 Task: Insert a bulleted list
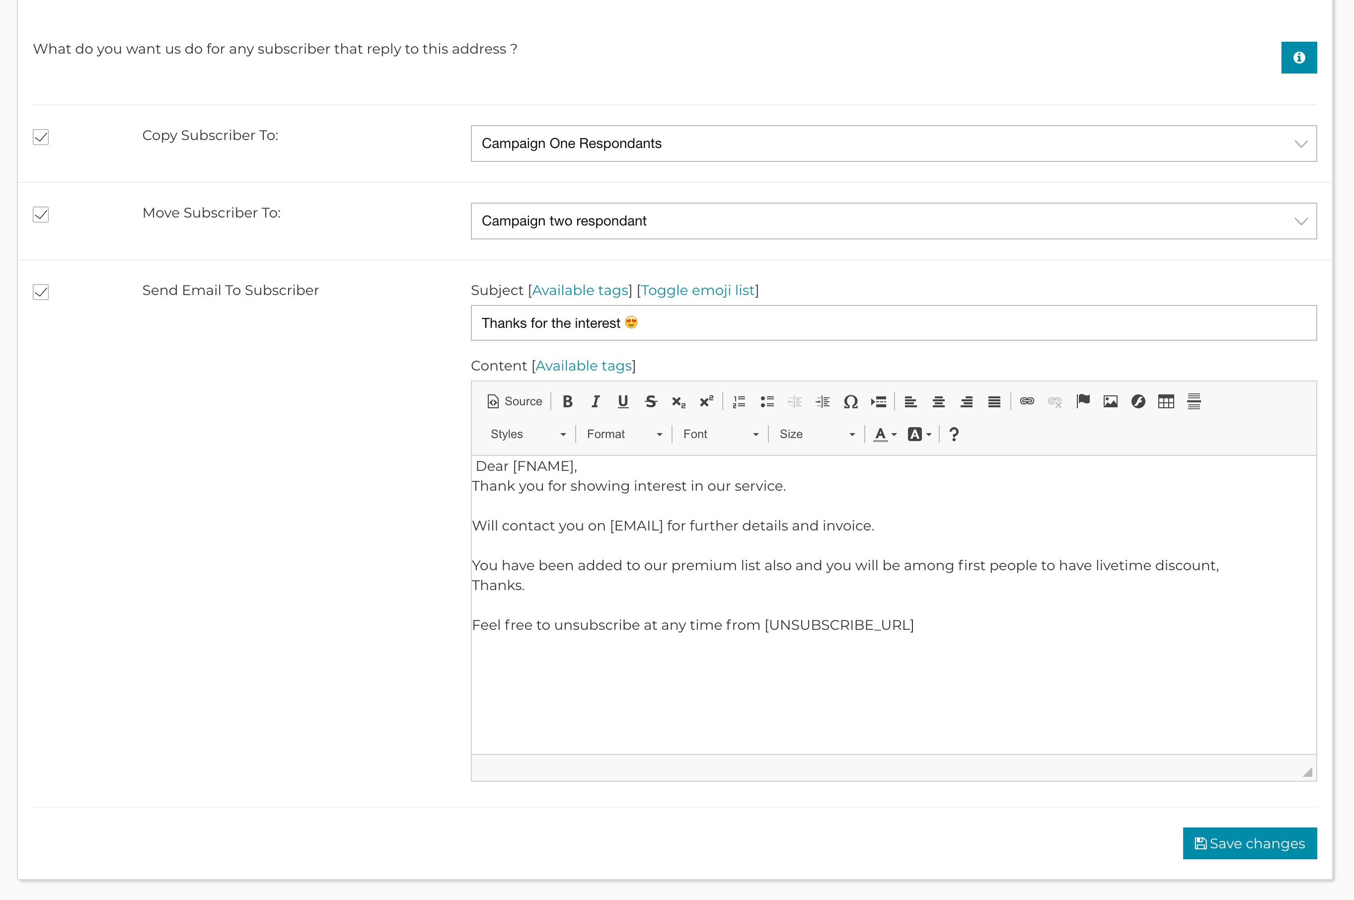click(x=767, y=401)
